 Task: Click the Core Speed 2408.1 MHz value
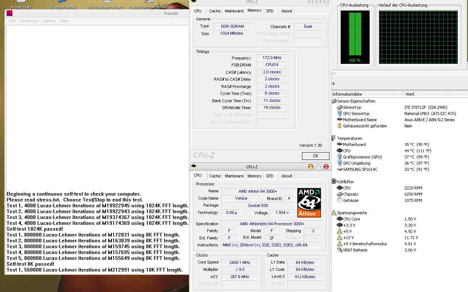[x=239, y=262]
